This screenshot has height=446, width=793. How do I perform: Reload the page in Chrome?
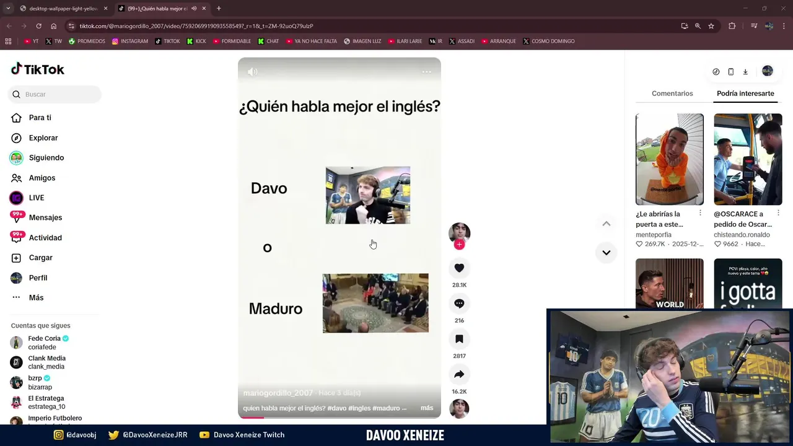click(x=38, y=26)
